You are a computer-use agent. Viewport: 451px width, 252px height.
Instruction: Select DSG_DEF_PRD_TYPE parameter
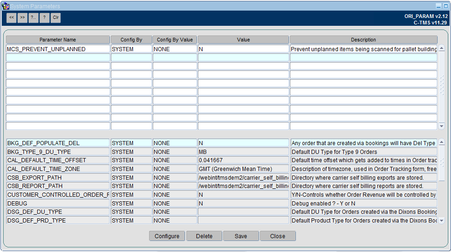coord(58,220)
